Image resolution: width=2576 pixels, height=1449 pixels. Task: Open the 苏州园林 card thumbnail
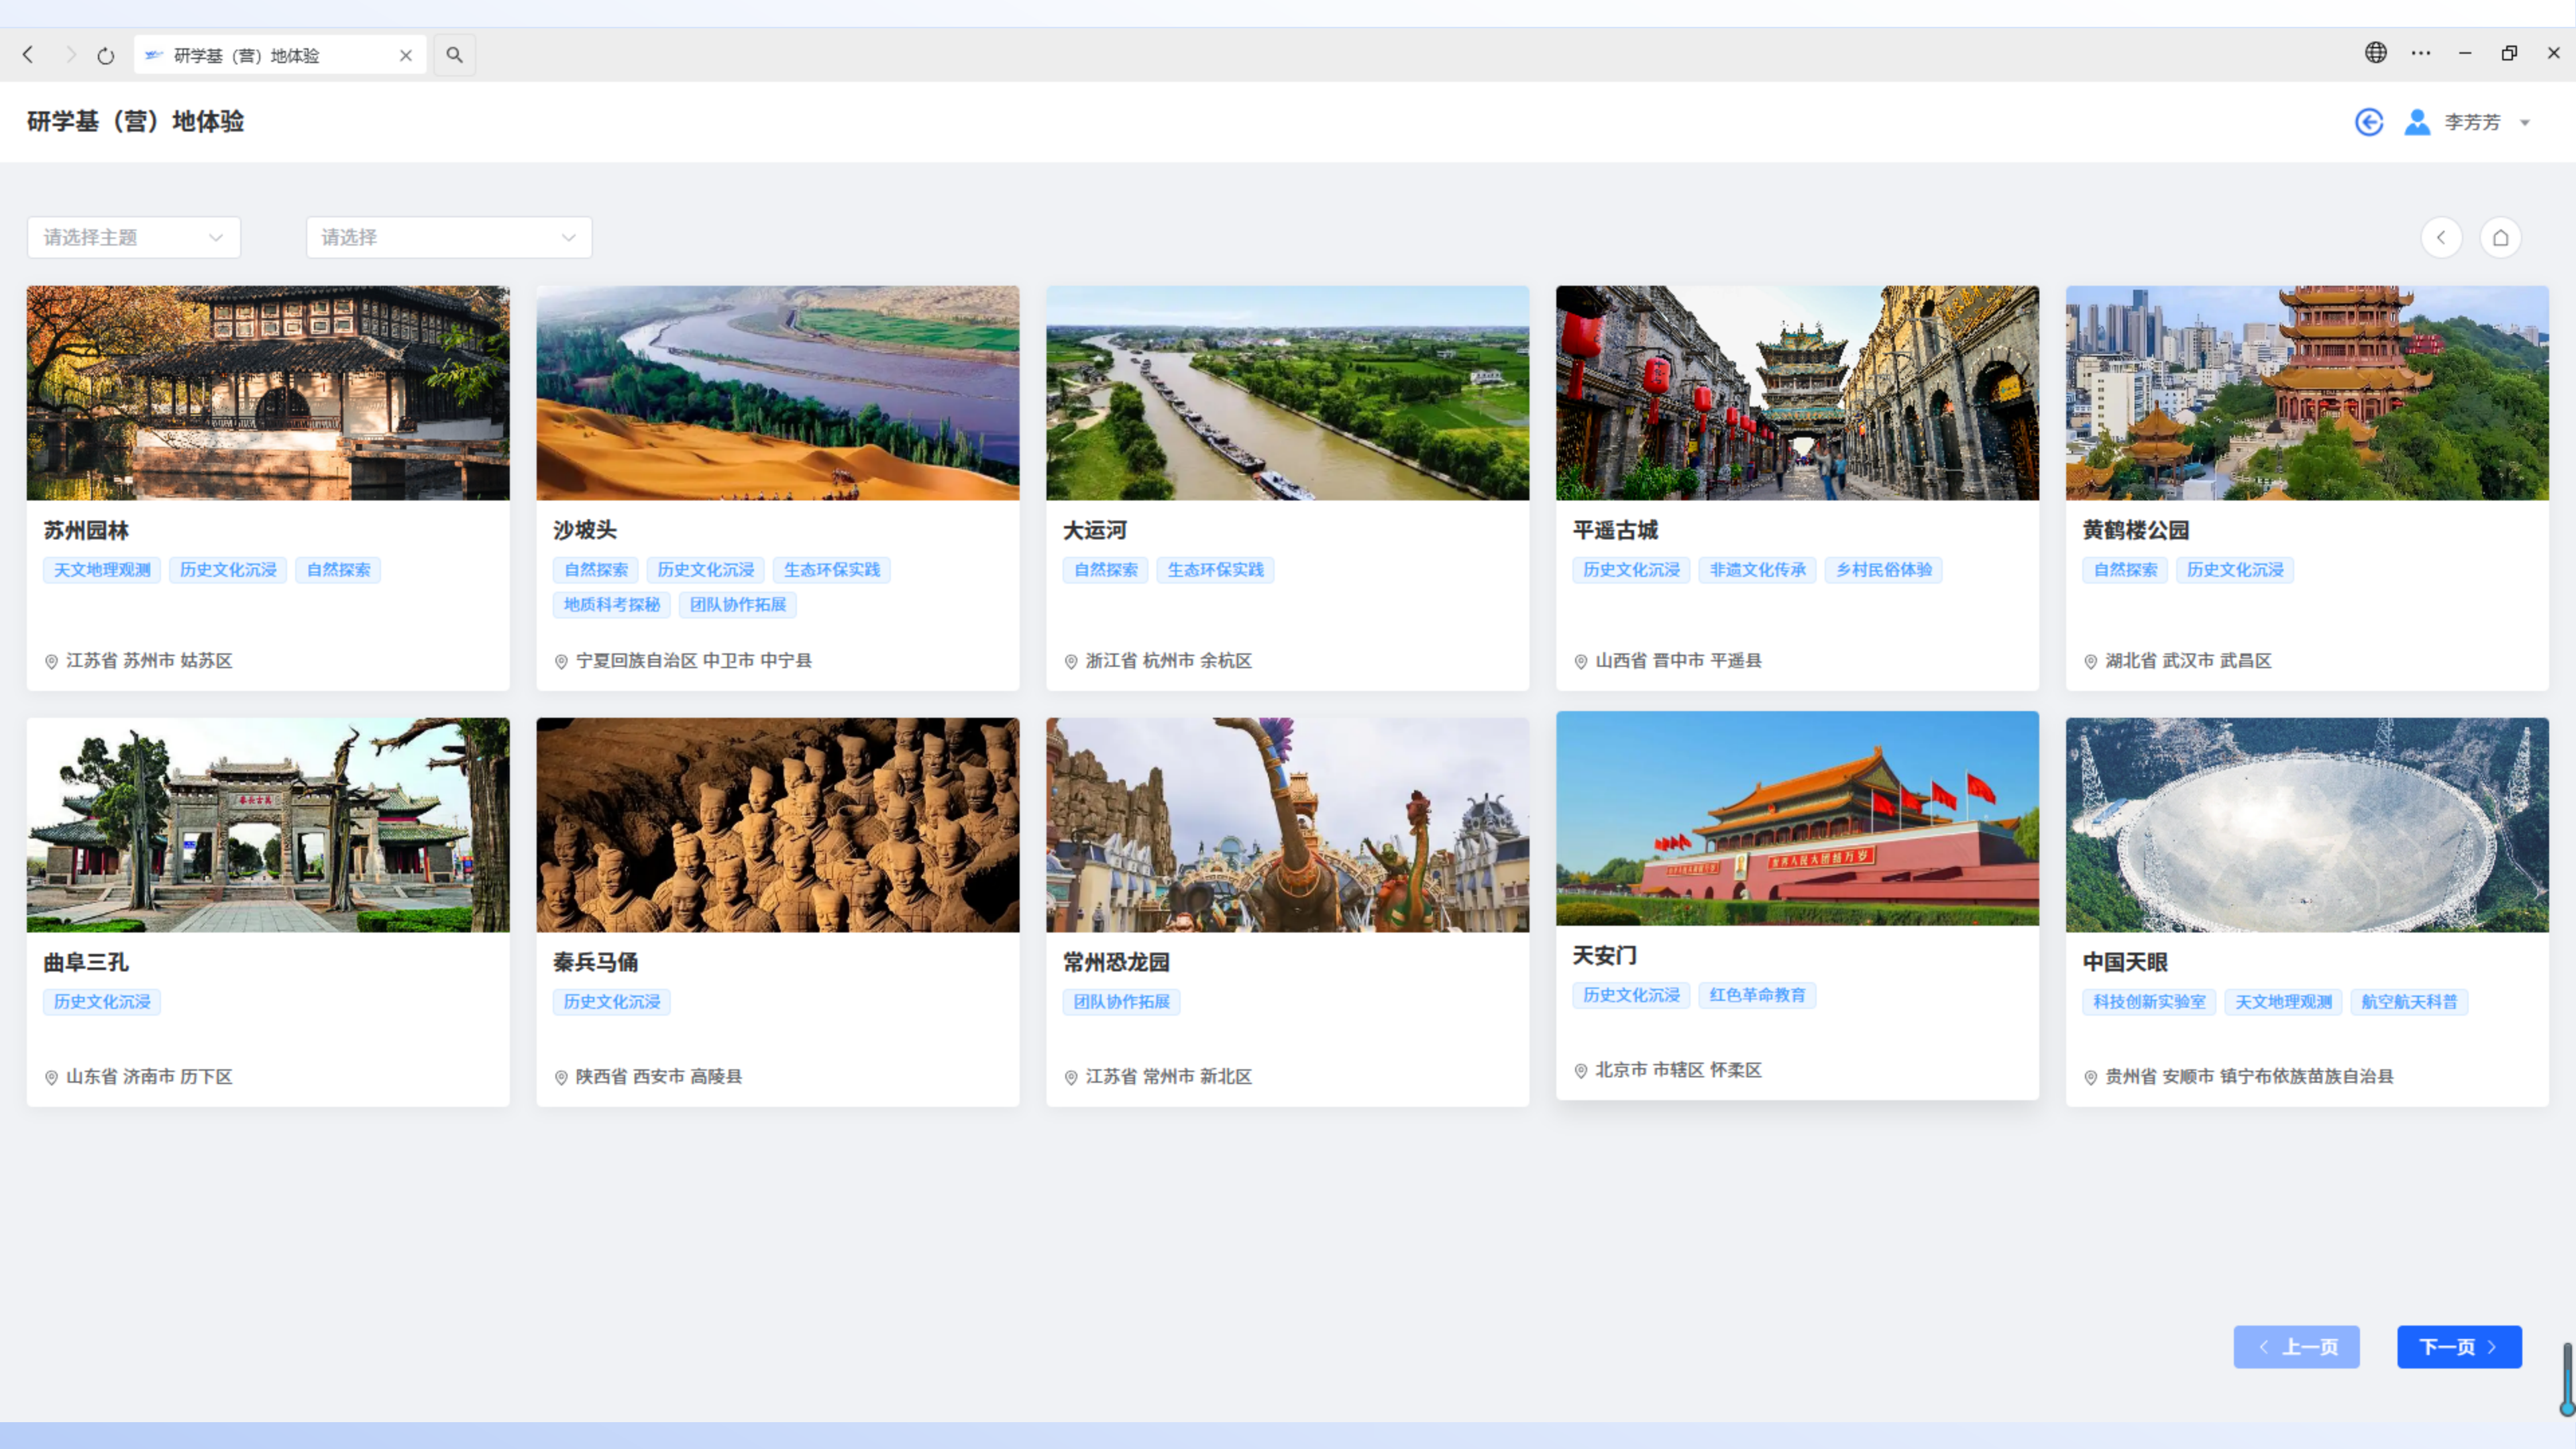[268, 393]
